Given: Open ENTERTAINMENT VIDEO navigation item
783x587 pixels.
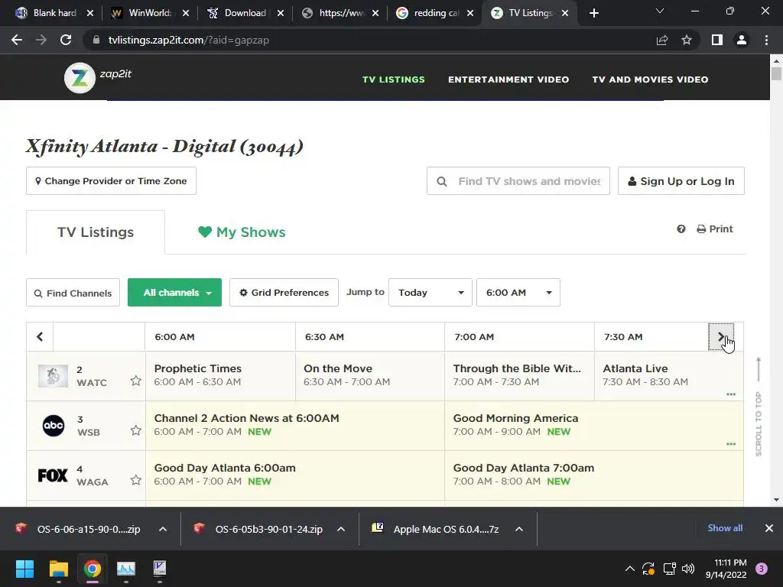Looking at the screenshot, I should point(508,79).
